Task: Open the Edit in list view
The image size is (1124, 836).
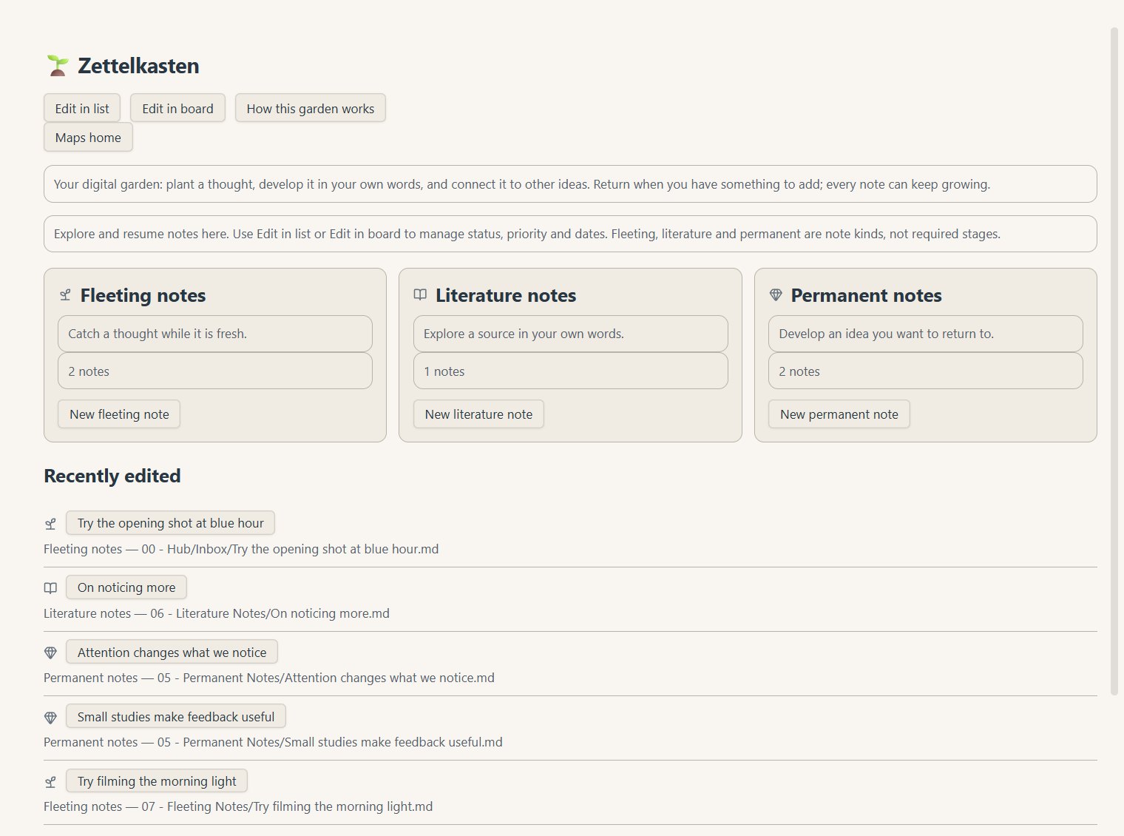Action: pos(82,108)
